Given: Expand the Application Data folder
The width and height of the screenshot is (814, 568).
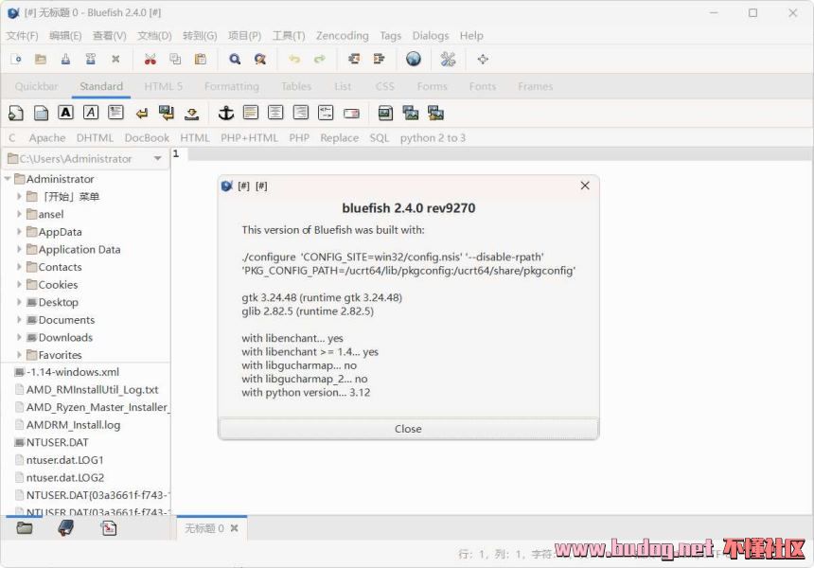Looking at the screenshot, I should tap(19, 249).
